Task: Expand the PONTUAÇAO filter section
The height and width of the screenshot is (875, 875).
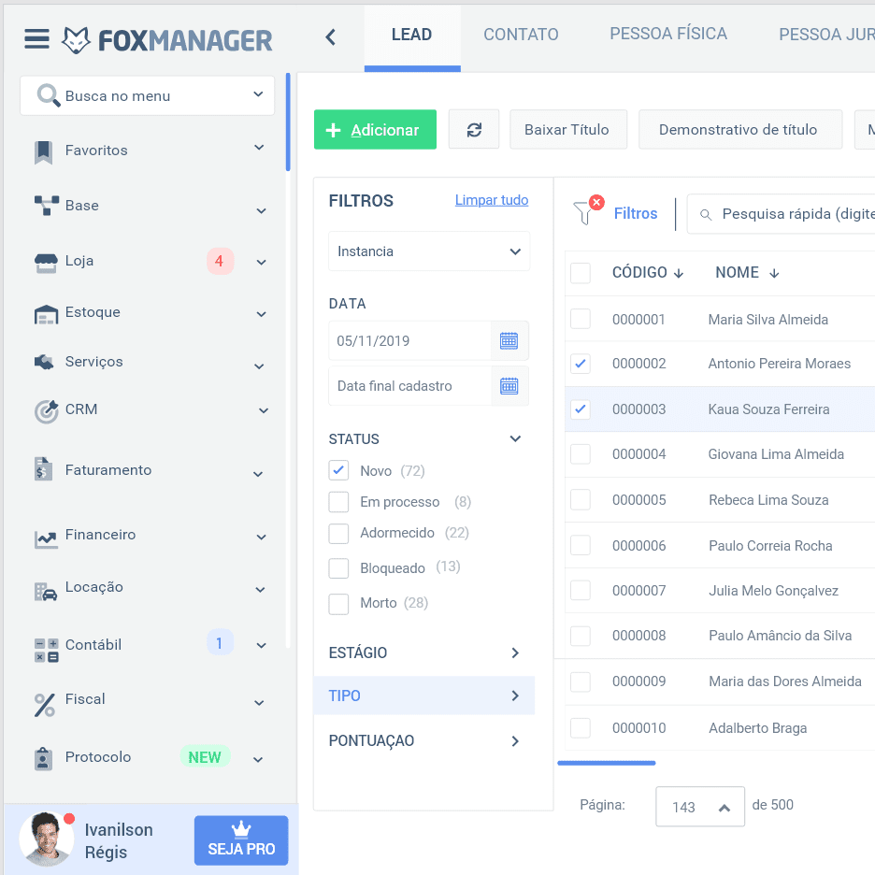Action: [515, 741]
